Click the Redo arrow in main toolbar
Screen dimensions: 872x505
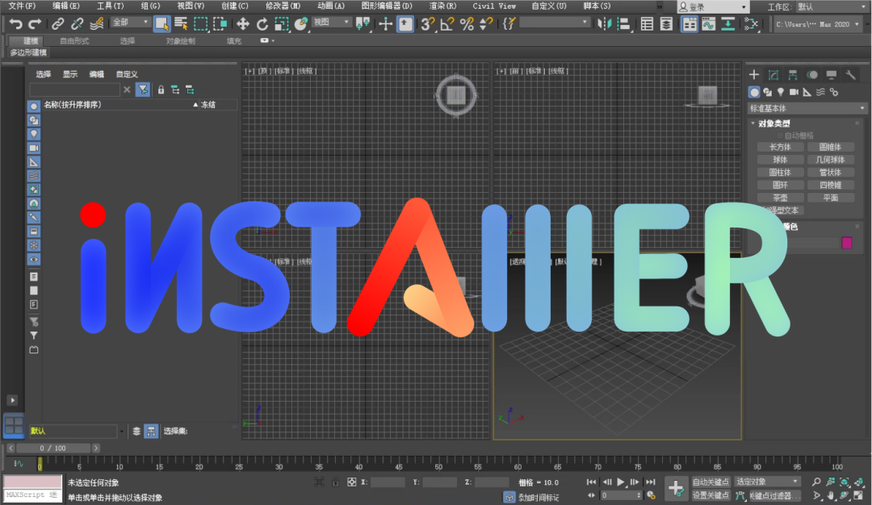(35, 24)
